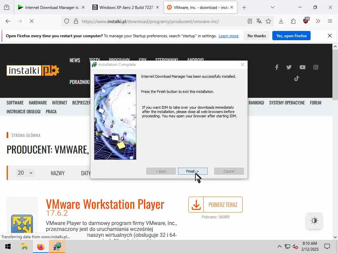The image size is (338, 253).
Task: Open the Windows Start menu
Action: [8, 246]
